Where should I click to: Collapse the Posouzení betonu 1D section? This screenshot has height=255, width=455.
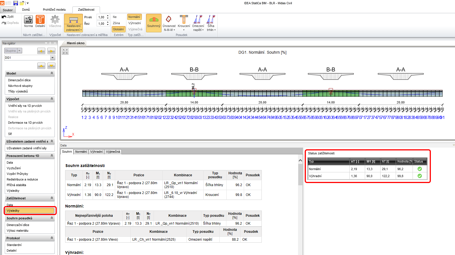[x=52, y=155]
